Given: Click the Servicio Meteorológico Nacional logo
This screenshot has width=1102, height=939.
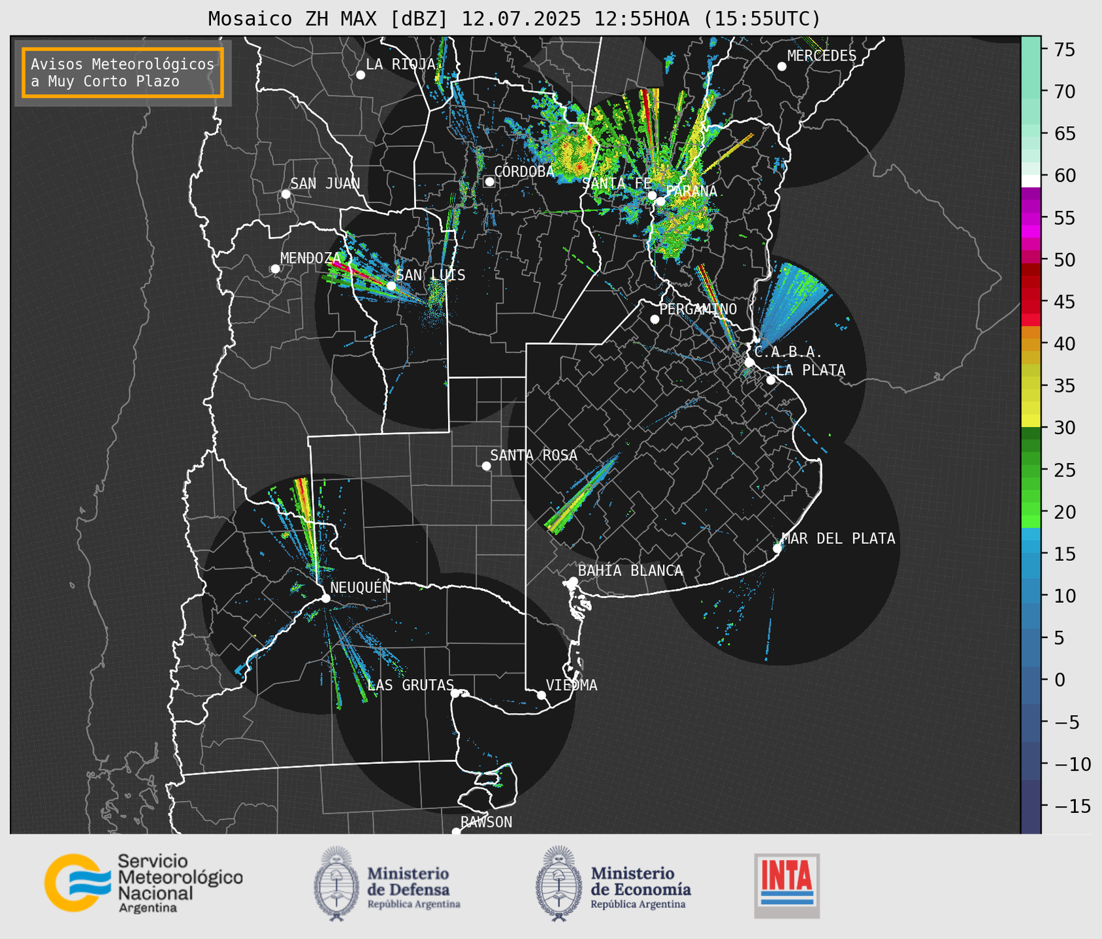Looking at the screenshot, I should 144,883.
